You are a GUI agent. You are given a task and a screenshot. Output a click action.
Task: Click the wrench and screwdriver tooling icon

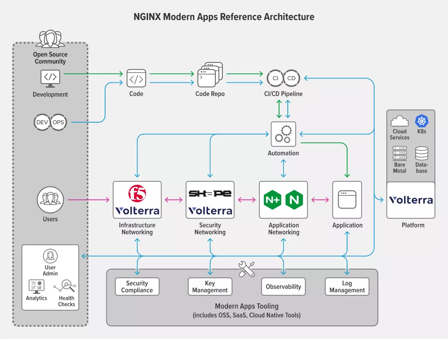[247, 269]
